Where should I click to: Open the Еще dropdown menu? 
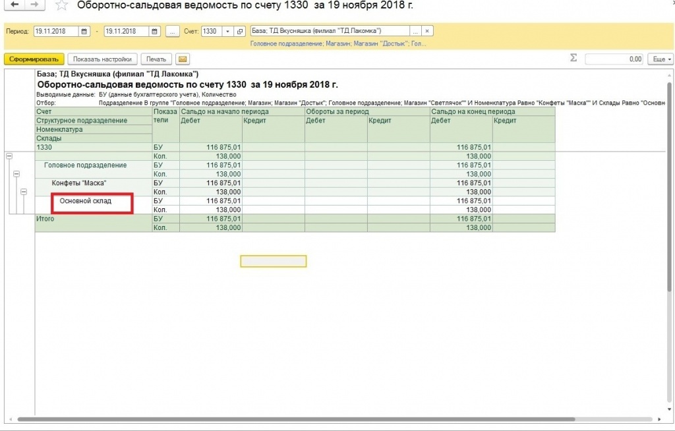[x=660, y=59]
